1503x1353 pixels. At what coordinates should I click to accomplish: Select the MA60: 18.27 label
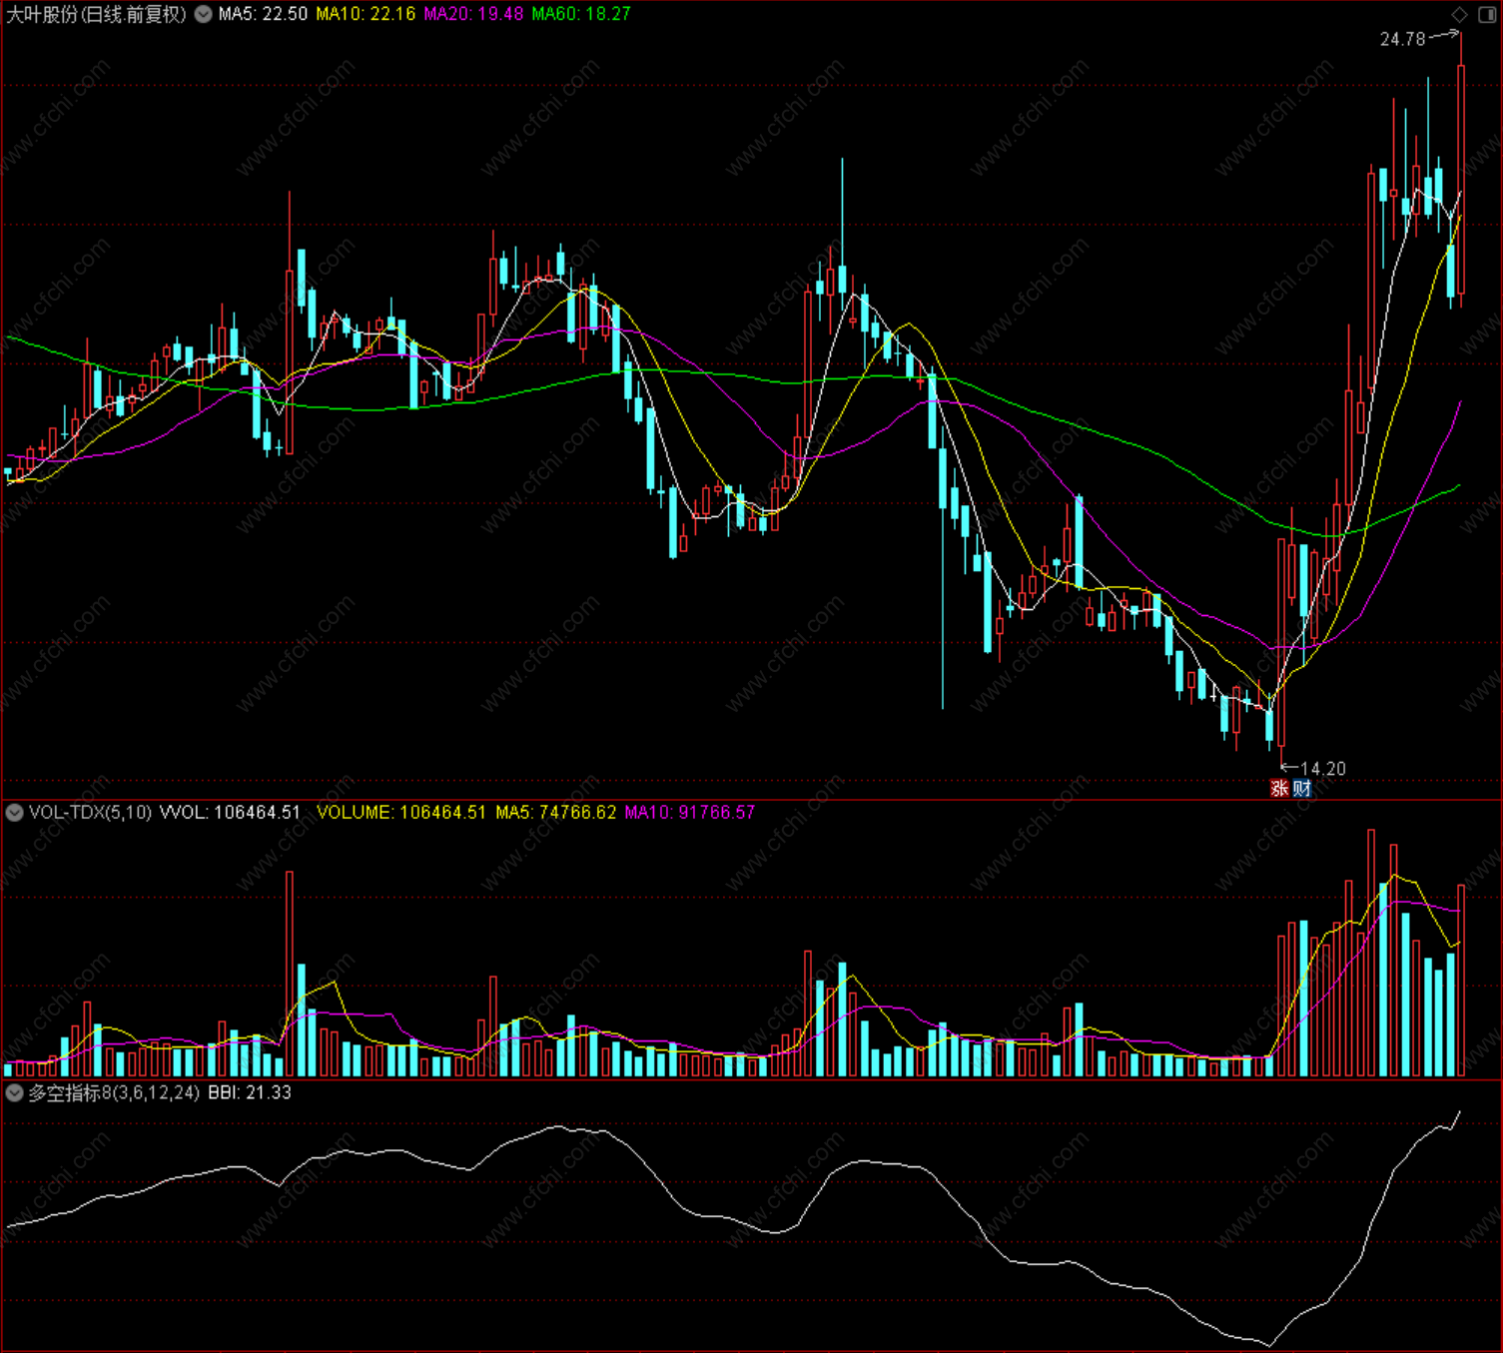[x=581, y=14]
